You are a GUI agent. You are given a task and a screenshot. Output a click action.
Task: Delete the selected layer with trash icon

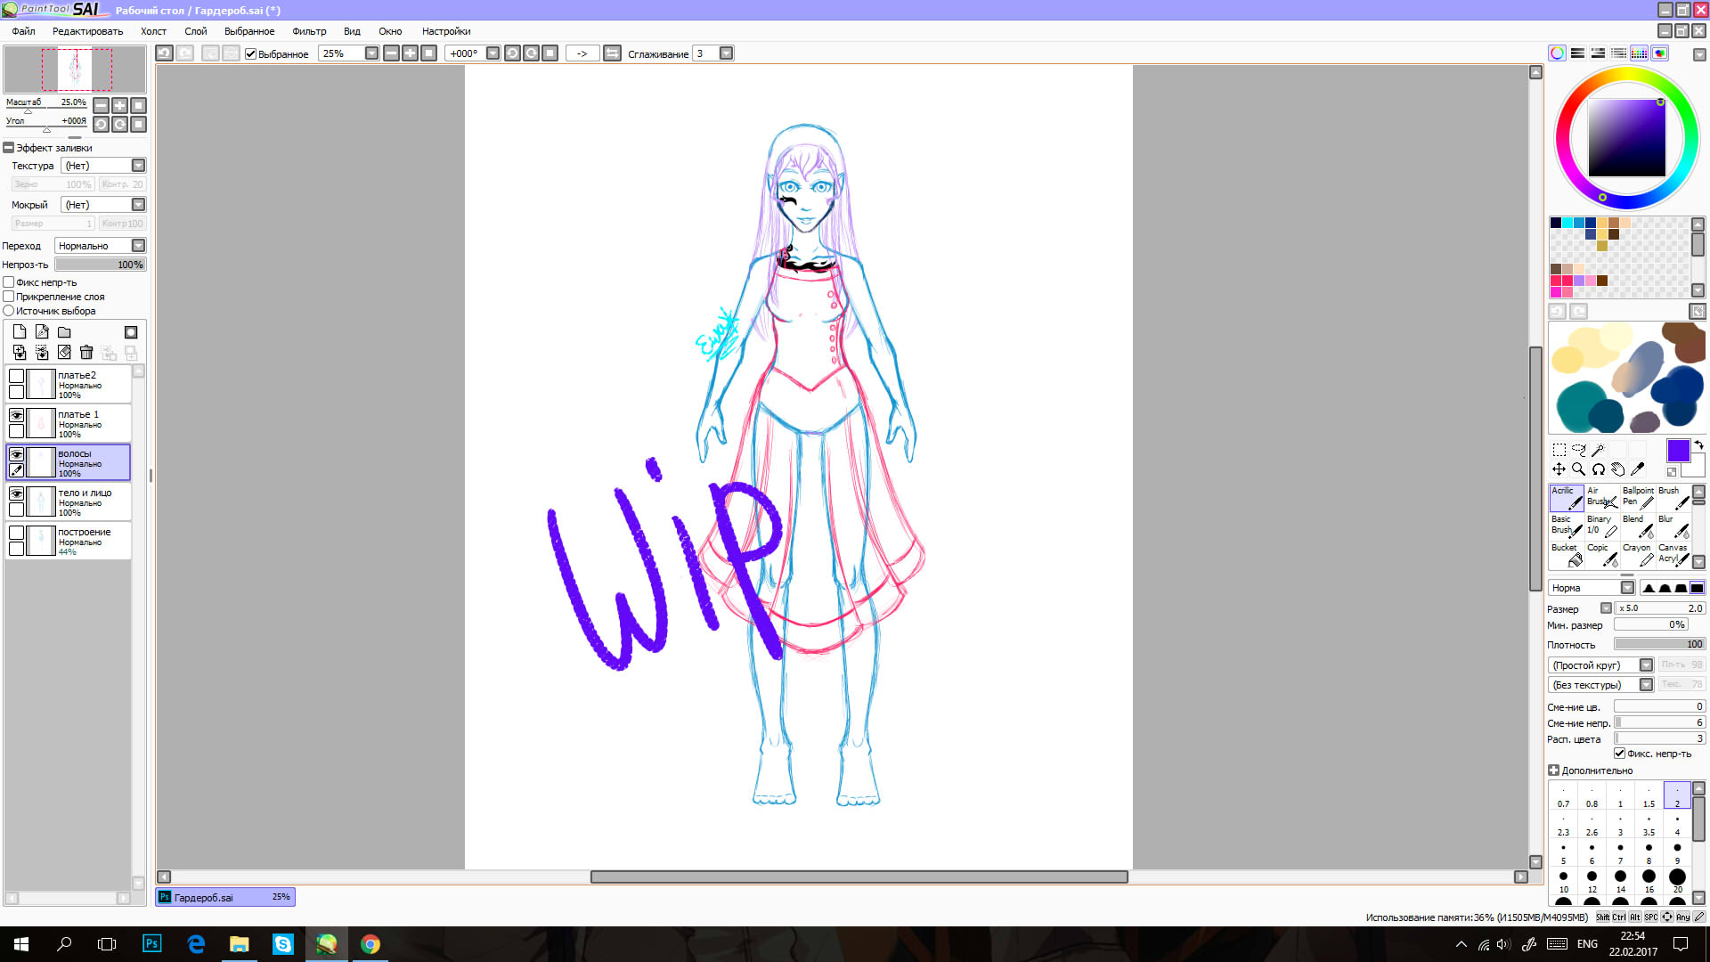click(86, 353)
